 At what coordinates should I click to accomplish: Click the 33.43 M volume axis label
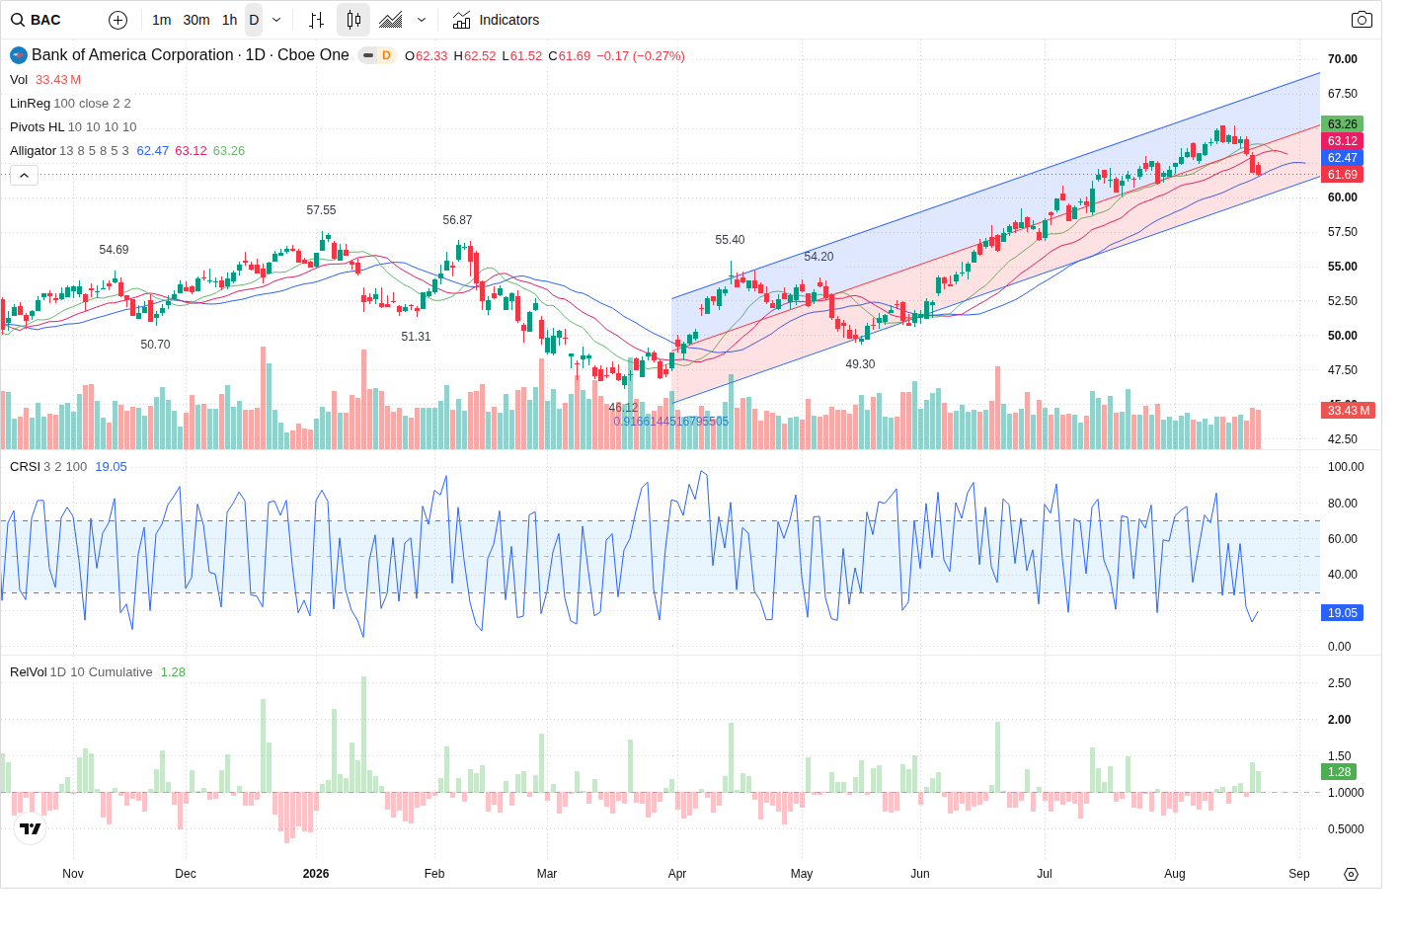[x=1349, y=411]
